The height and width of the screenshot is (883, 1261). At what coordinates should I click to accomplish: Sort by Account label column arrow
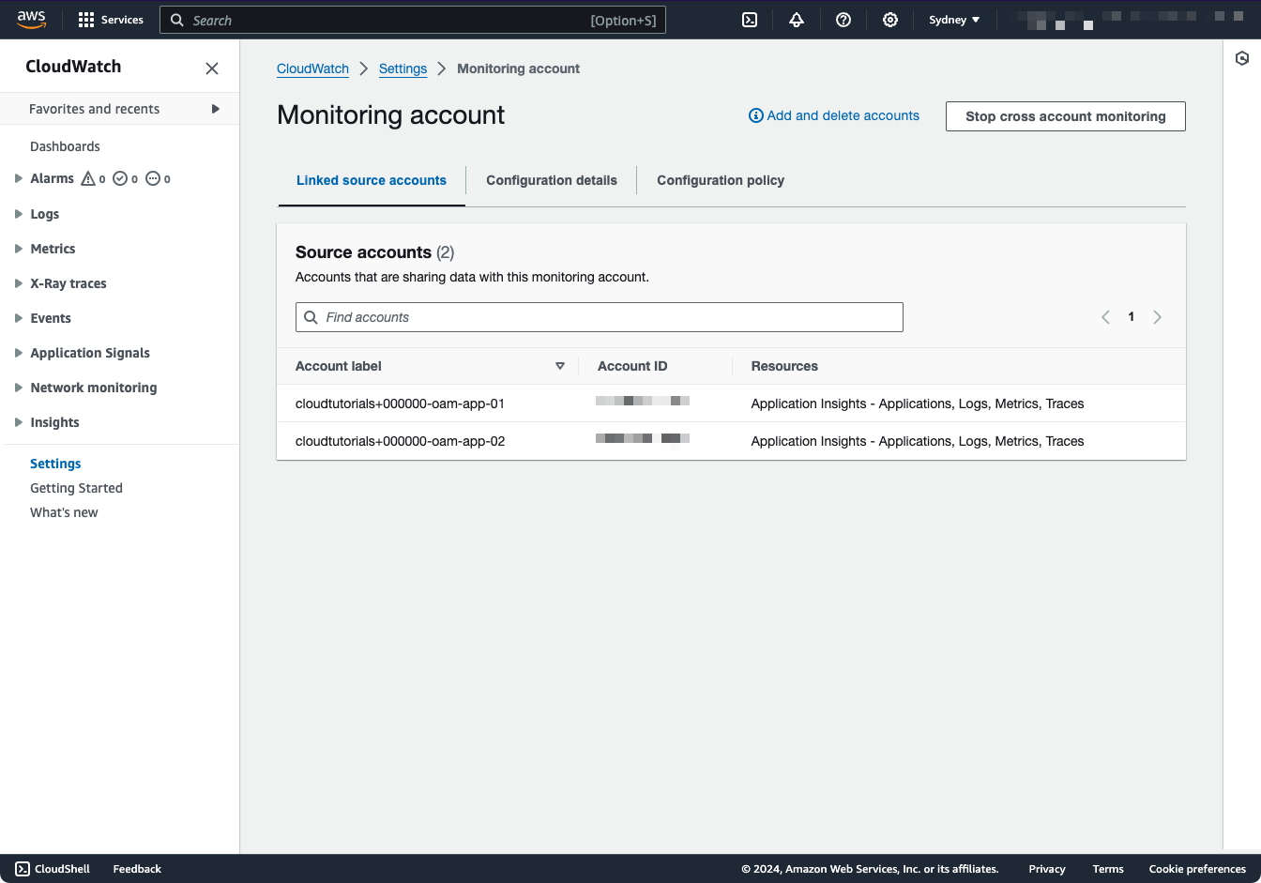point(560,366)
